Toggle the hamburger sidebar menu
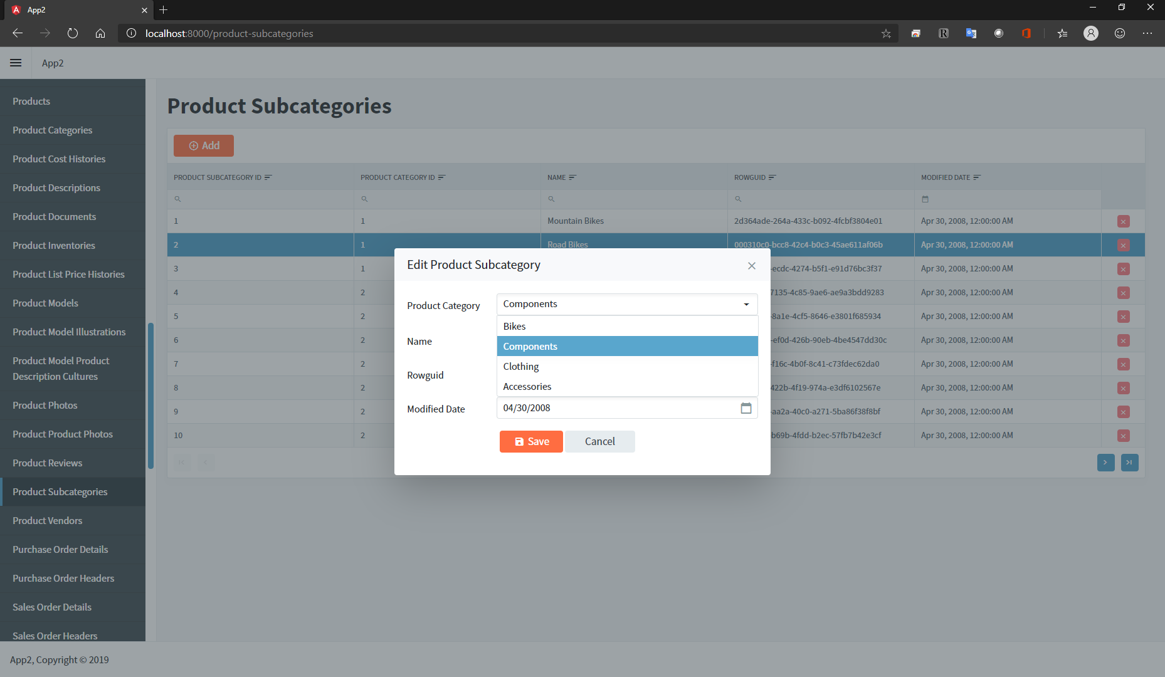The height and width of the screenshot is (677, 1165). (x=16, y=63)
